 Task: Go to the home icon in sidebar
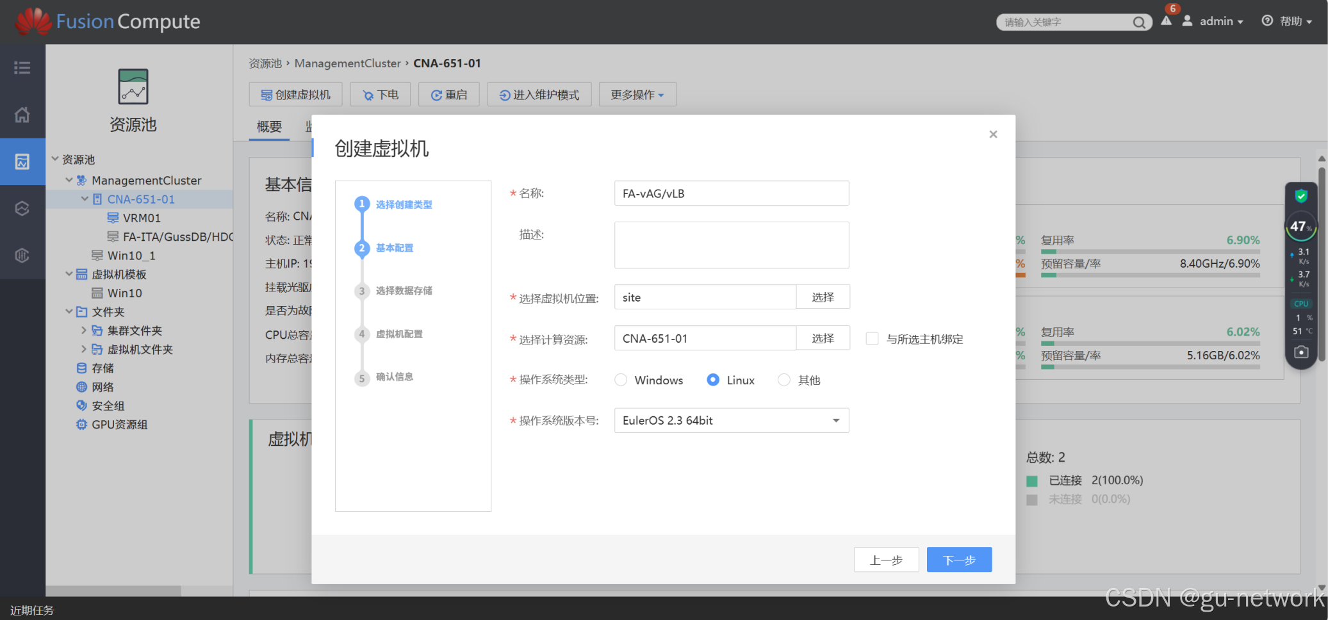pos(22,115)
